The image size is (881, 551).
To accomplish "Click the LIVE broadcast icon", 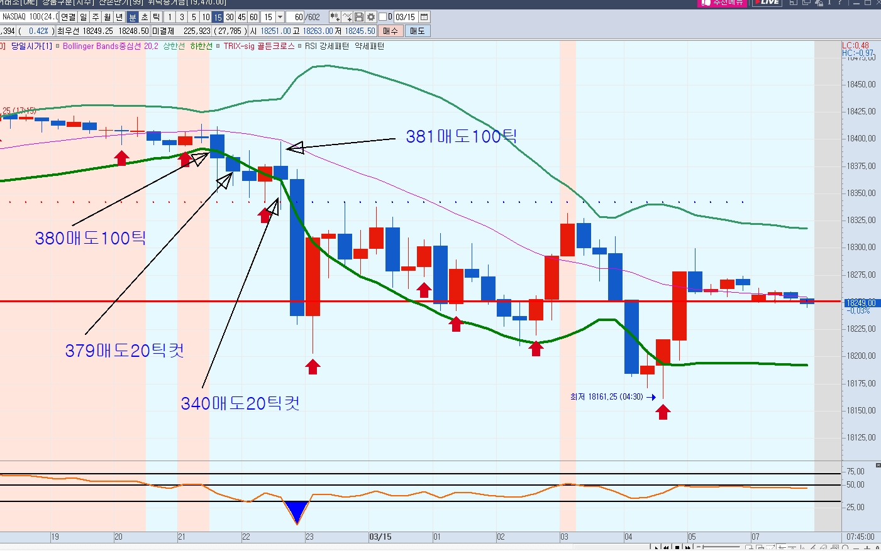I will pyautogui.click(x=767, y=3).
